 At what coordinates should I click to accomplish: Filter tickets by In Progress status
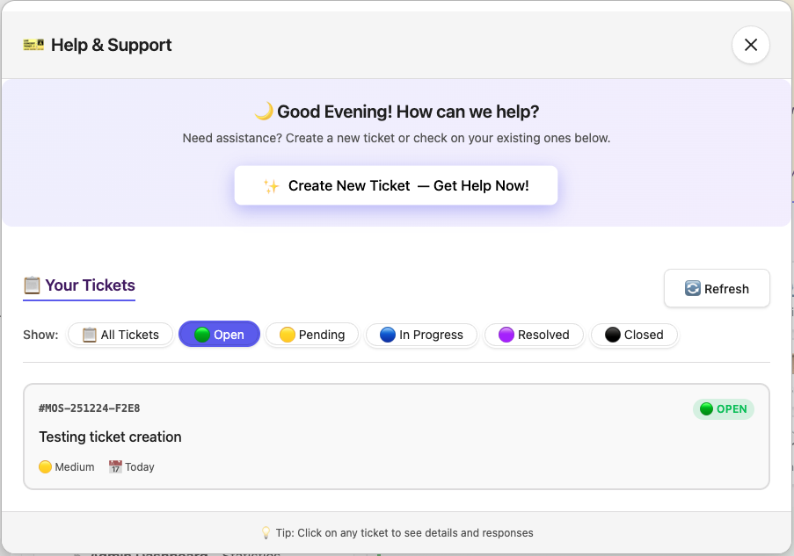[421, 335]
